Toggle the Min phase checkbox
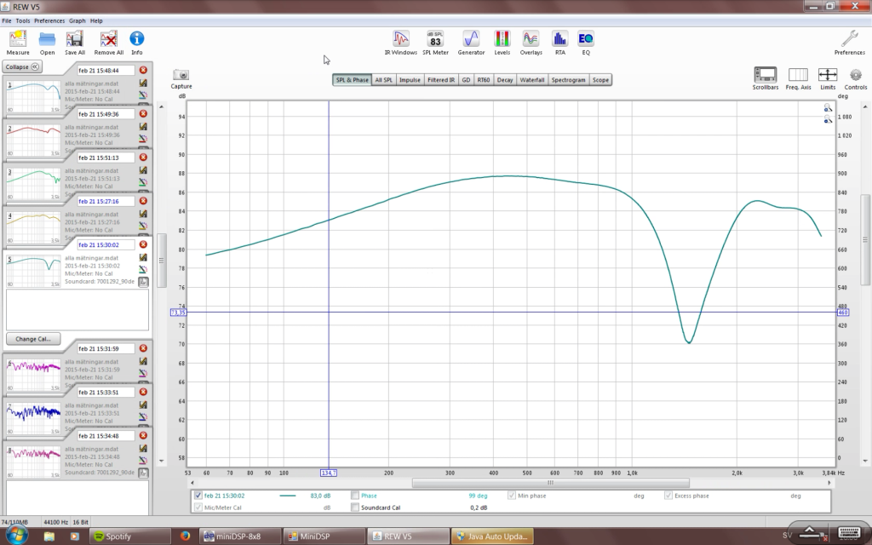This screenshot has width=872, height=545. tap(512, 496)
